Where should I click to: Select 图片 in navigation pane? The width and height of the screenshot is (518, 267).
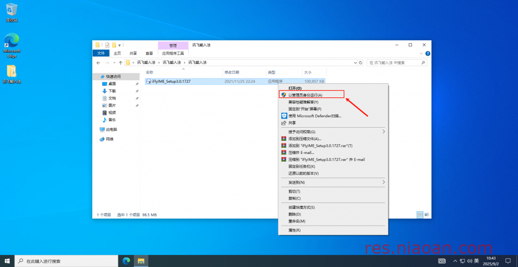[x=112, y=105]
